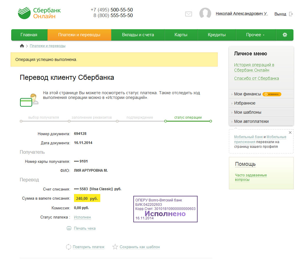Click the Помощь heading
The width and height of the screenshot is (302, 260).
pos(245,164)
